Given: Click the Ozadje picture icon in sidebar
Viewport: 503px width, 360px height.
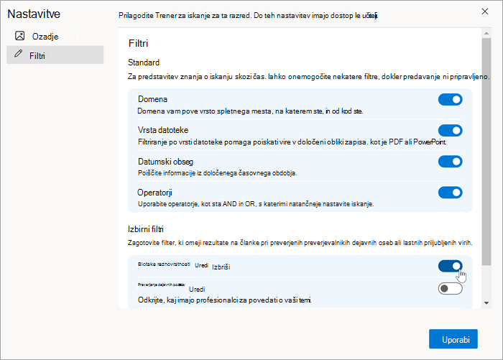Looking at the screenshot, I should tap(20, 36).
